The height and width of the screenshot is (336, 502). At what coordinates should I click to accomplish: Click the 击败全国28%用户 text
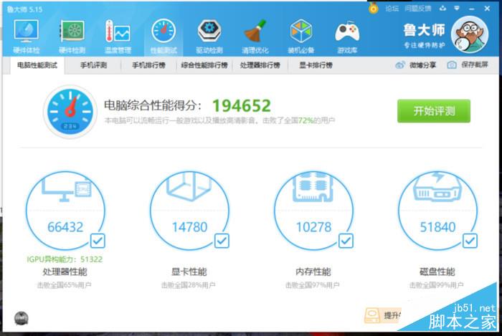(188, 285)
